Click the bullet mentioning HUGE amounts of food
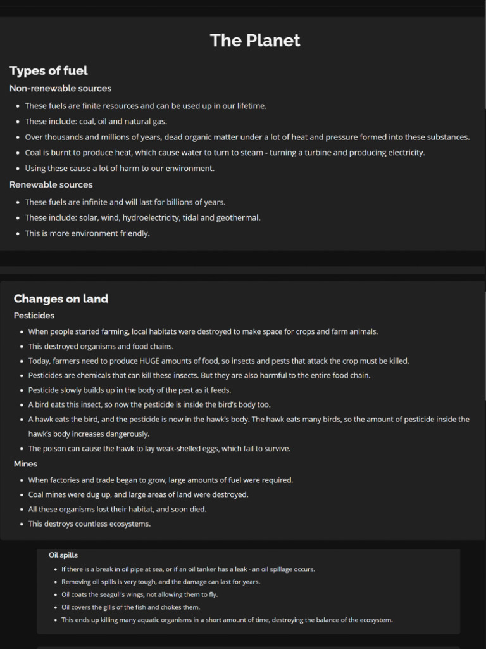Viewport: 486px width, 649px height. coord(218,361)
